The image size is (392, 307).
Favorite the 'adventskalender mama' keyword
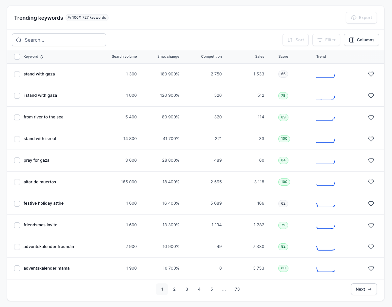pos(371,268)
